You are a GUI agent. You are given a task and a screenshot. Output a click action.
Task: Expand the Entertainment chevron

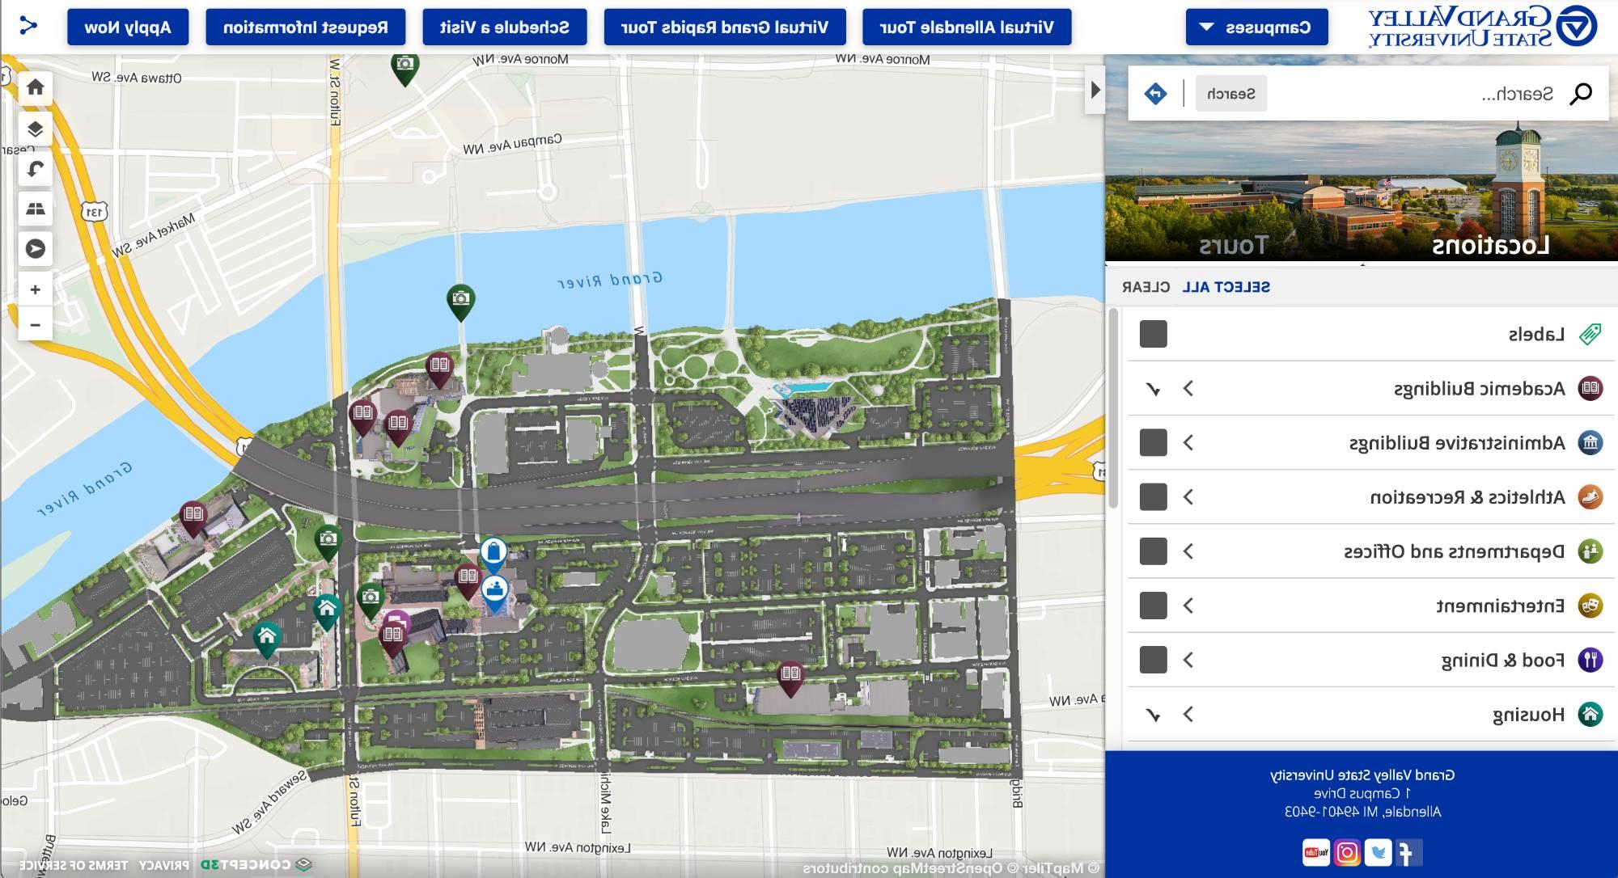pos(1188,606)
